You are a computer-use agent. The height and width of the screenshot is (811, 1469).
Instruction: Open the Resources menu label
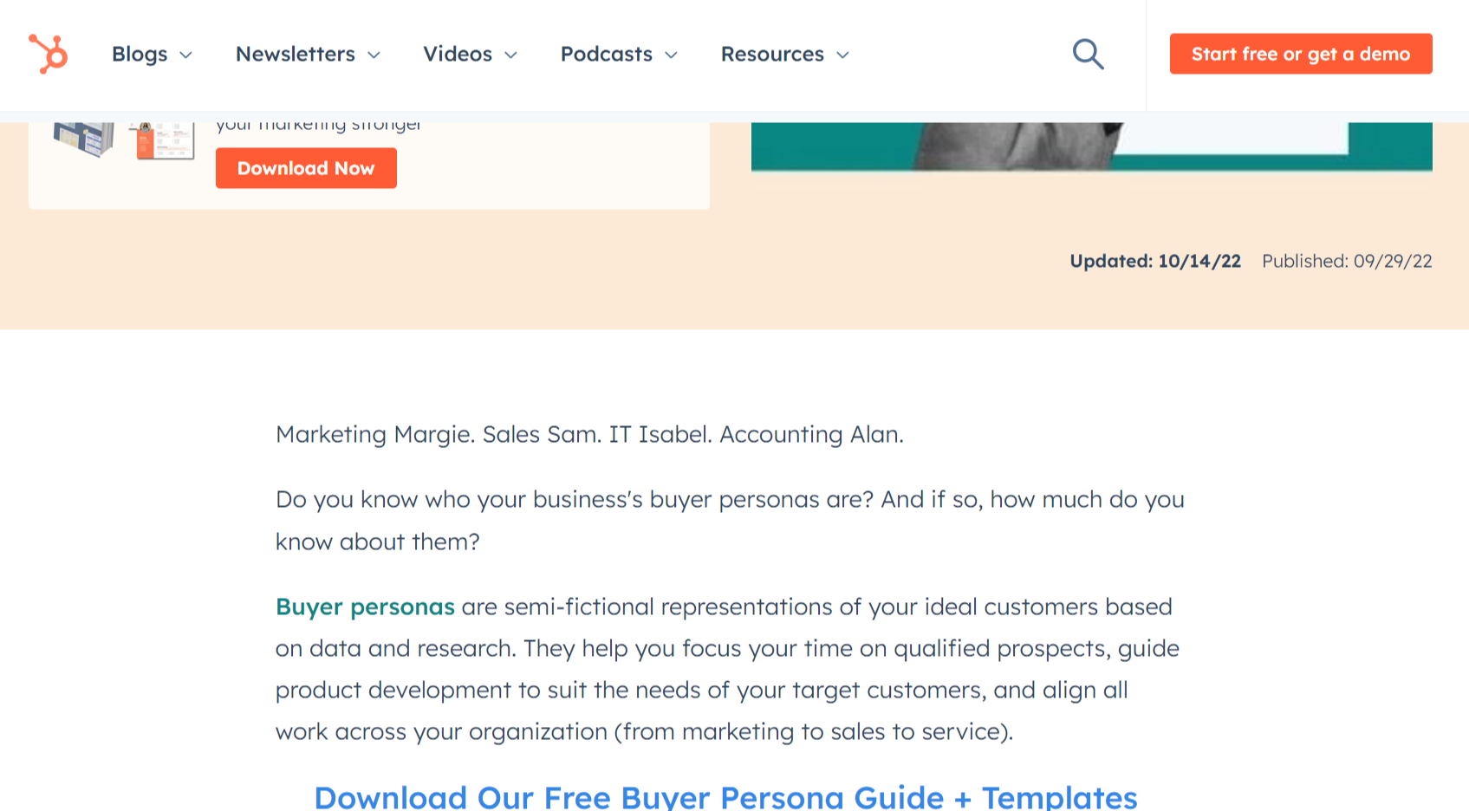tap(772, 55)
